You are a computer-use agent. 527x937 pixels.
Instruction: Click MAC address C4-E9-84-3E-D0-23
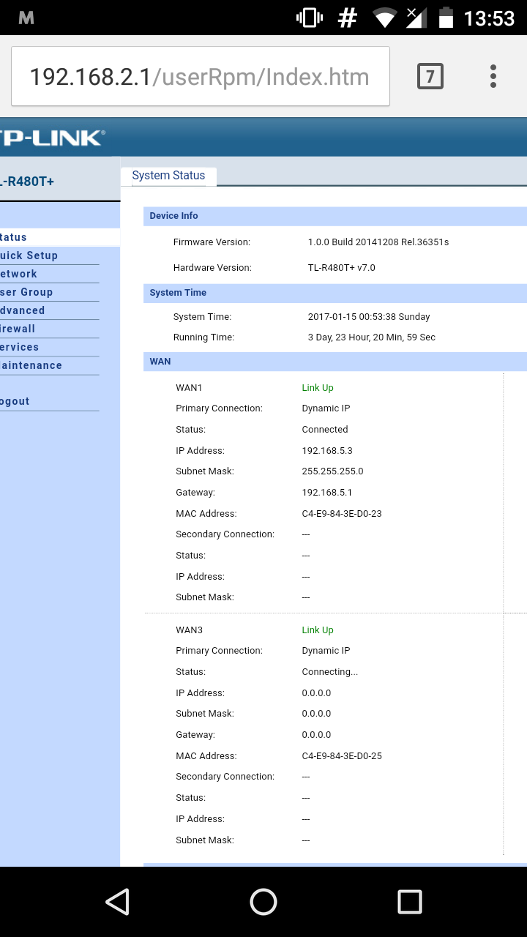click(342, 514)
